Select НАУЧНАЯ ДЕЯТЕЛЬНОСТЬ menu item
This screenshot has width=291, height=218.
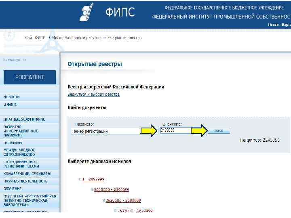pos(25,181)
